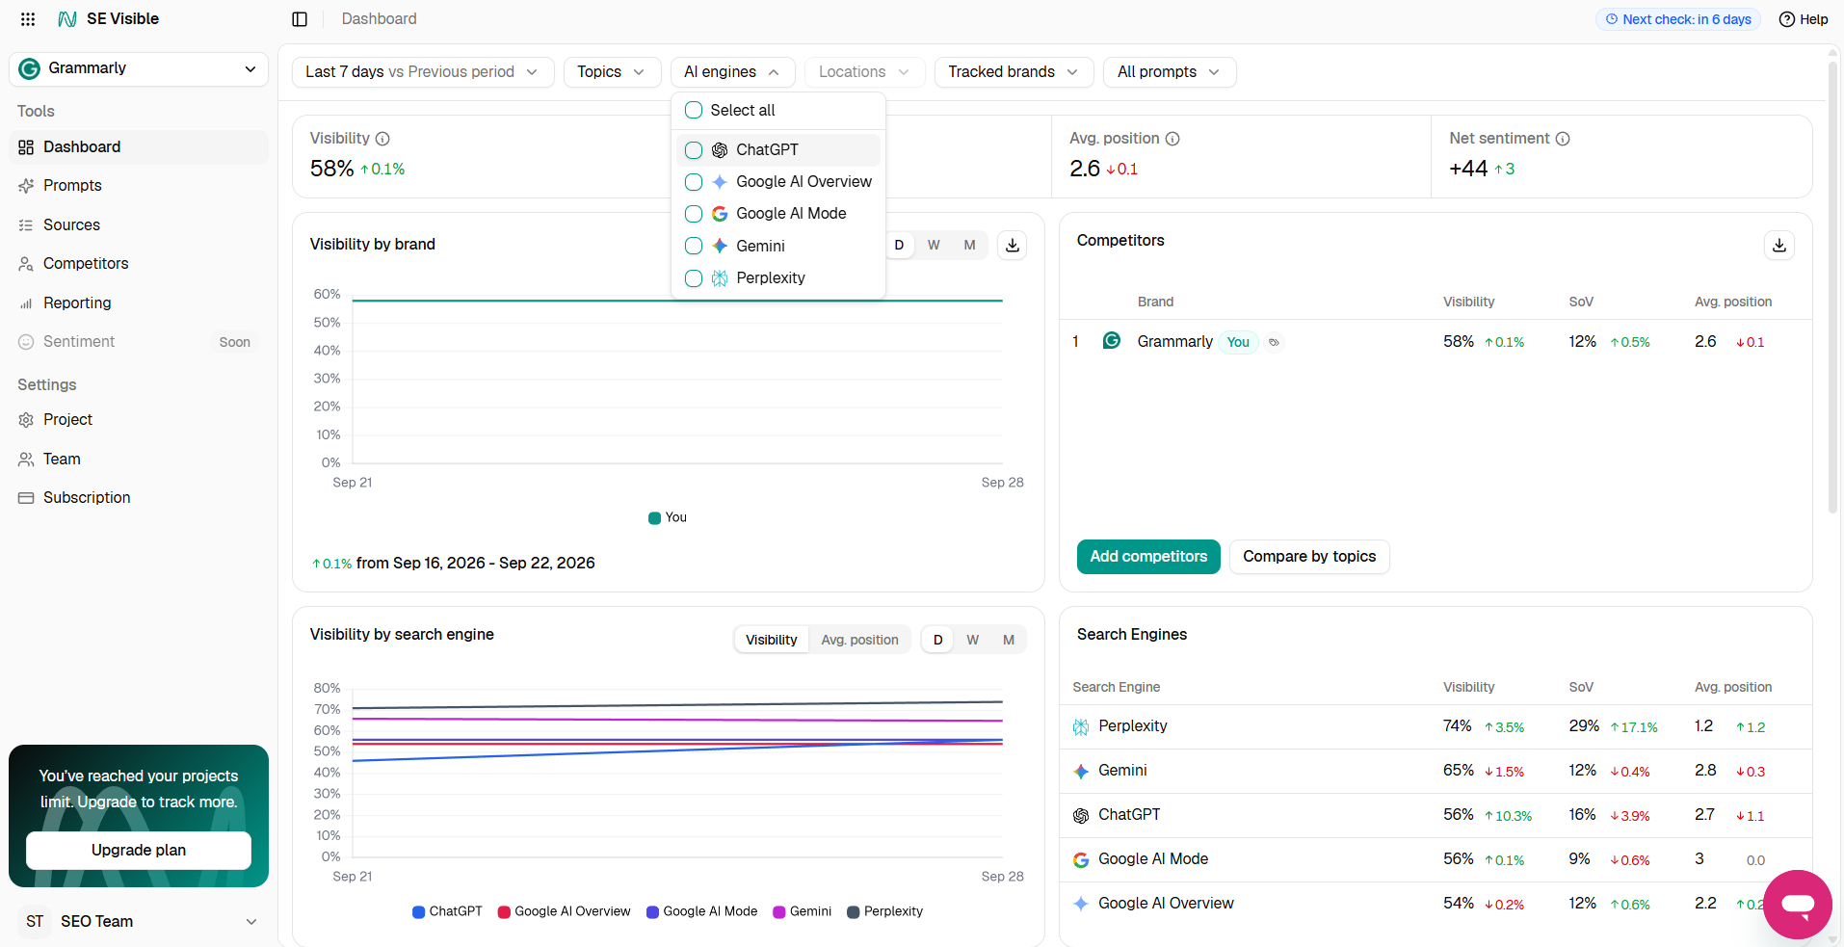Open the All prompts dropdown
The height and width of the screenshot is (947, 1844).
[x=1170, y=72]
